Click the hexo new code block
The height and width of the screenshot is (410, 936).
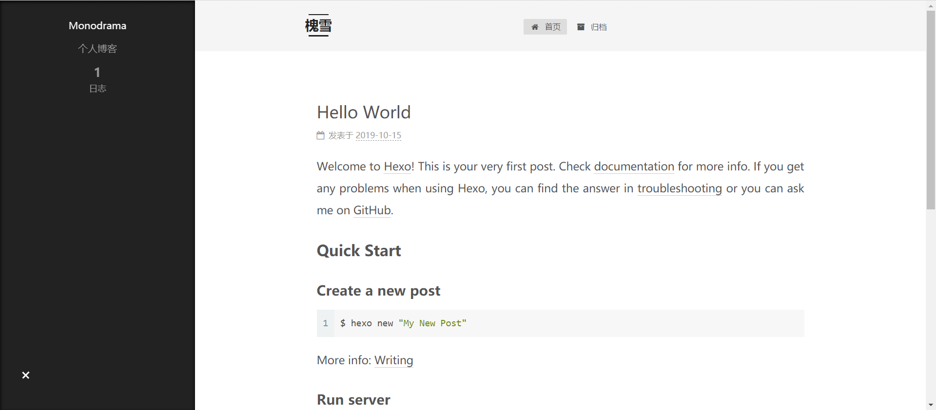560,323
